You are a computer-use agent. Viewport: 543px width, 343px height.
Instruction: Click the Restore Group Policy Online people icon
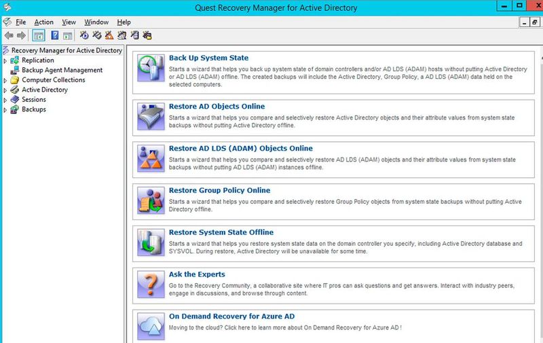pos(151,200)
